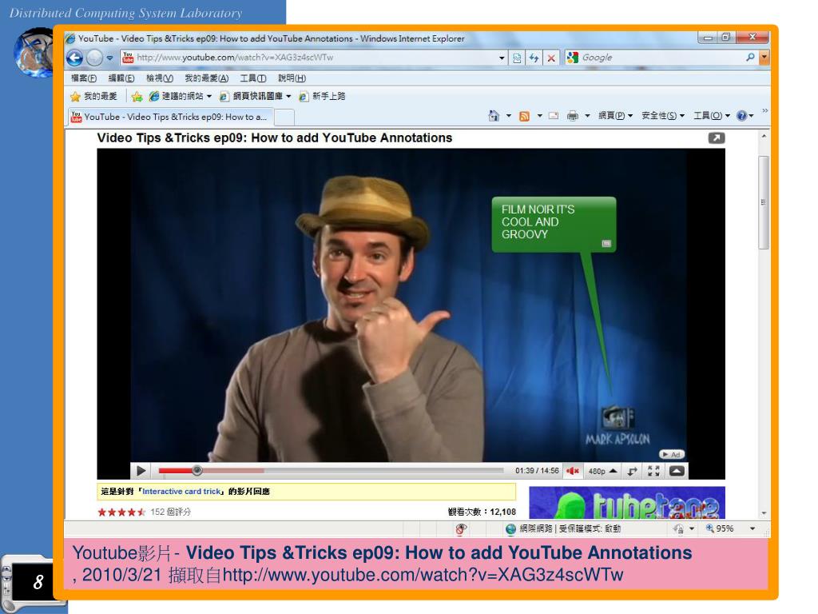Open the 檔案(F) menu

pos(84,78)
